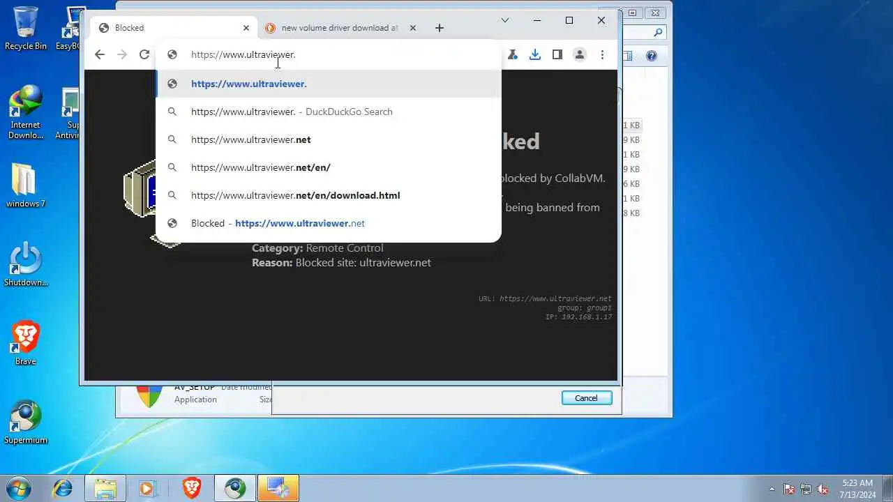Image resolution: width=893 pixels, height=502 pixels.
Task: Select suggestion https://www.ultraviewer.net
Action: point(329,139)
